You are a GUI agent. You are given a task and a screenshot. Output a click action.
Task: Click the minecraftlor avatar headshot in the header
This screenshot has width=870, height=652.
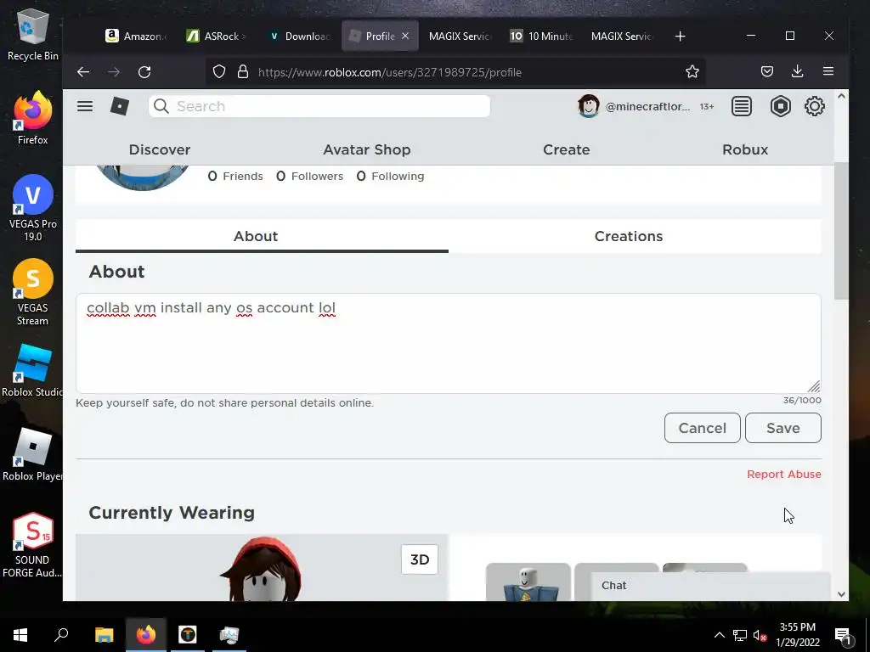[x=588, y=106]
